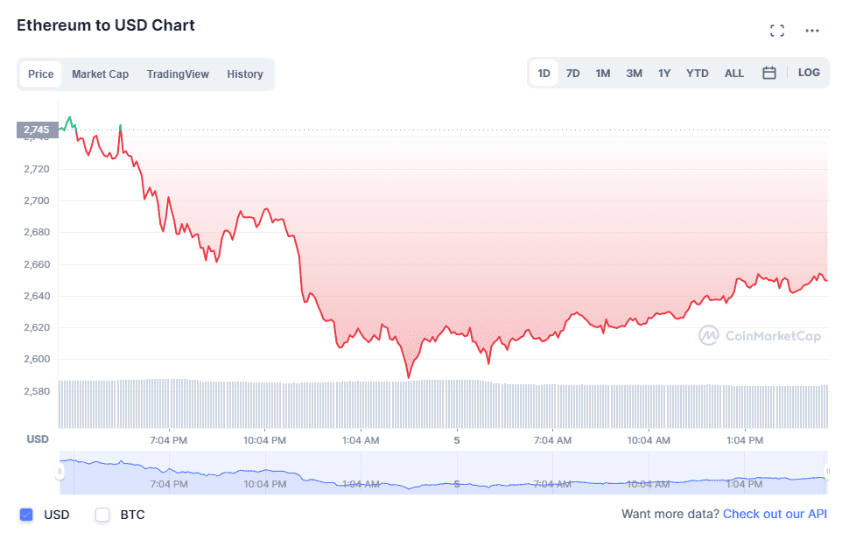842x540 pixels.
Task: Select the YTD timeframe
Action: tap(697, 73)
